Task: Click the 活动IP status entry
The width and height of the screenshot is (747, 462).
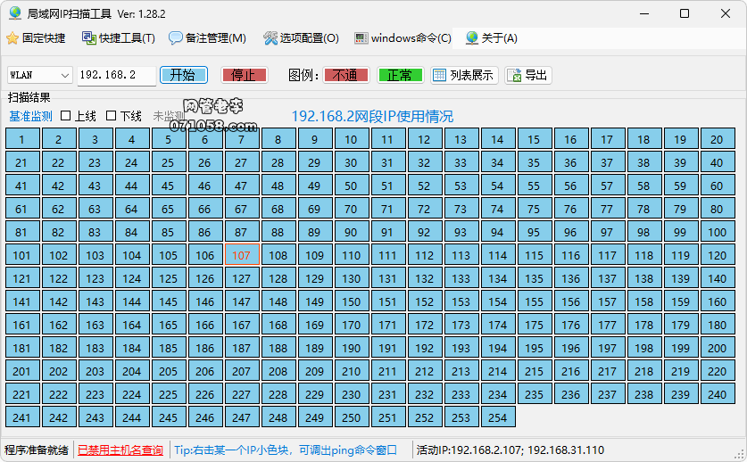Action: pos(510,450)
